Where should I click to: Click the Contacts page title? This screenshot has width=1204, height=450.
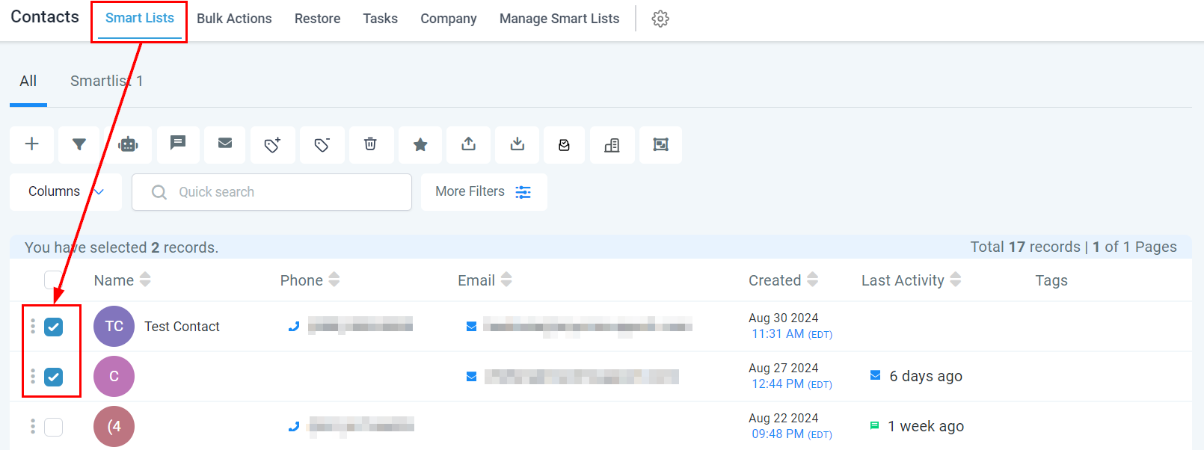[x=45, y=17]
